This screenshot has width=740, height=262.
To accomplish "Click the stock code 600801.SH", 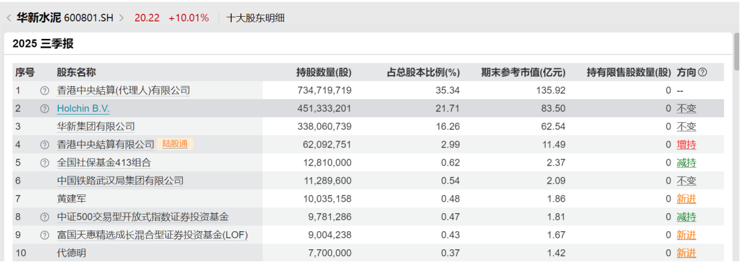I will [x=88, y=18].
